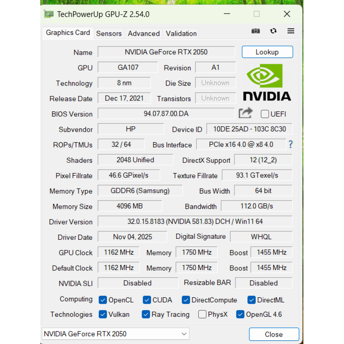
Task: Click the NVIDIA logo
Action: (267, 82)
